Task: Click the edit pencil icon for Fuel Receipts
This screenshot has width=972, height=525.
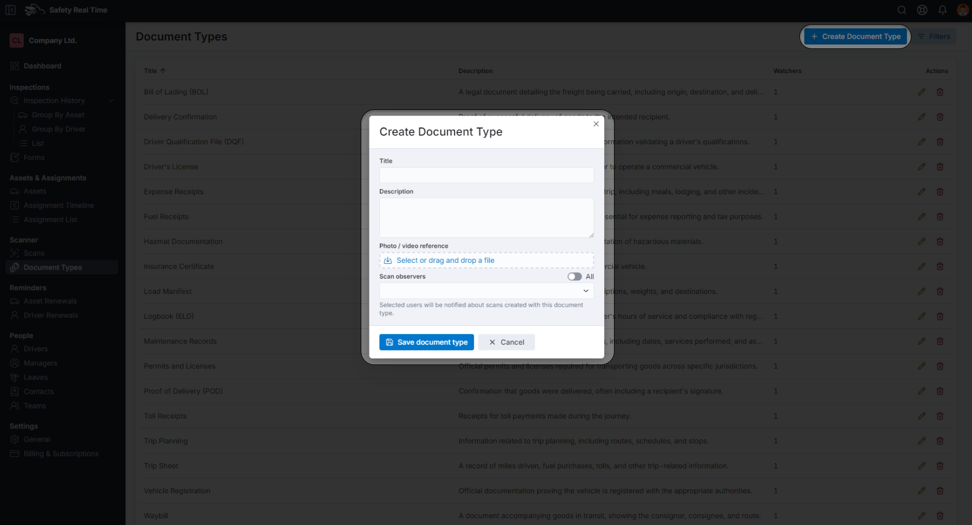Action: click(x=921, y=217)
